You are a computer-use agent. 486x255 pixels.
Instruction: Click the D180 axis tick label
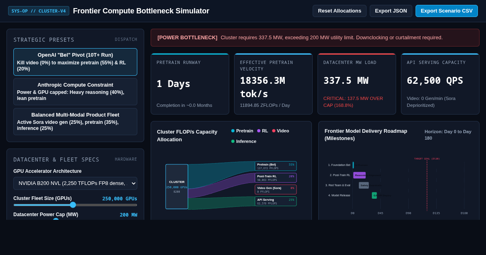(464, 213)
